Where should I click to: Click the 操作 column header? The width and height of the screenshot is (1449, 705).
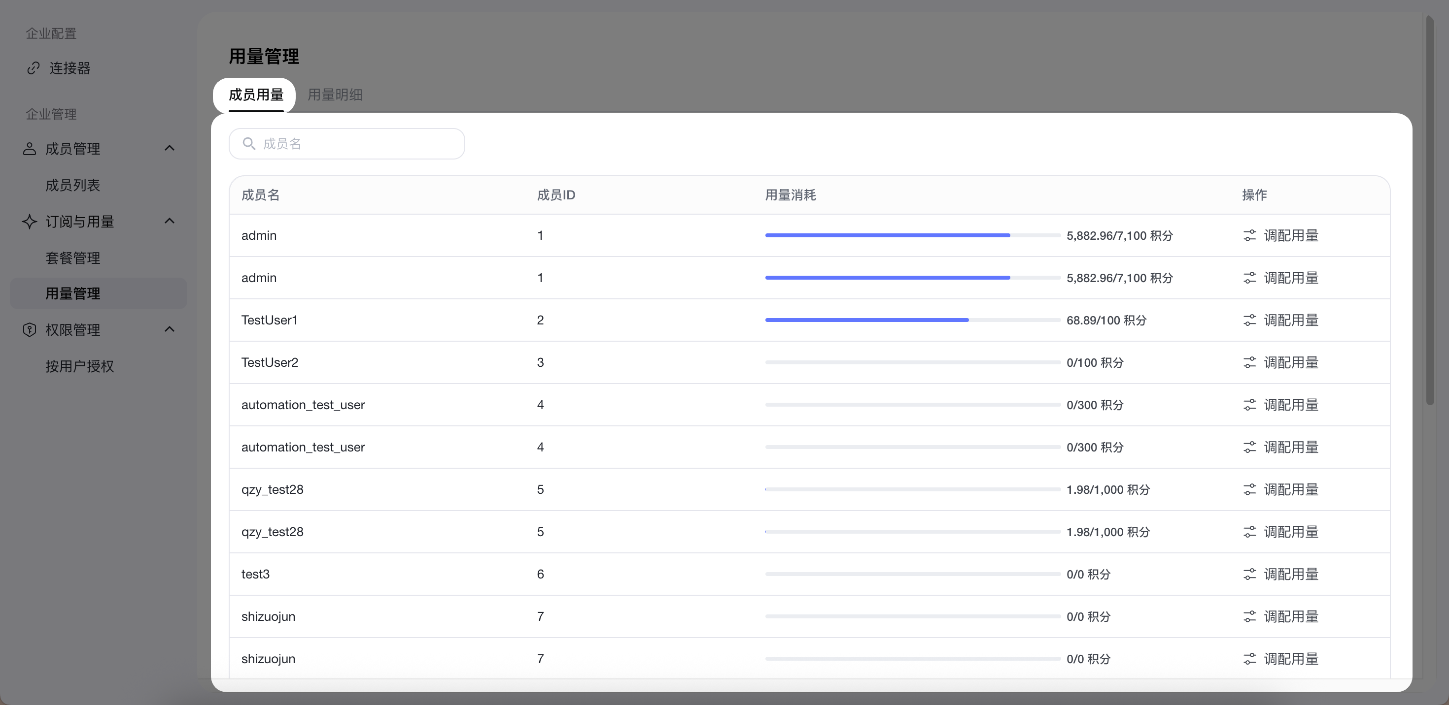coord(1254,195)
